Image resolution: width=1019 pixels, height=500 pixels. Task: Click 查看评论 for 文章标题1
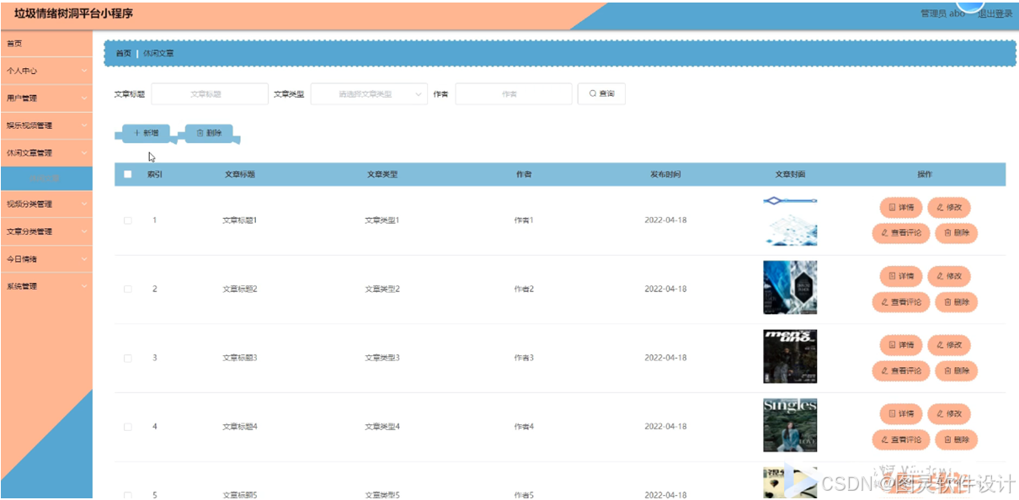[900, 233]
